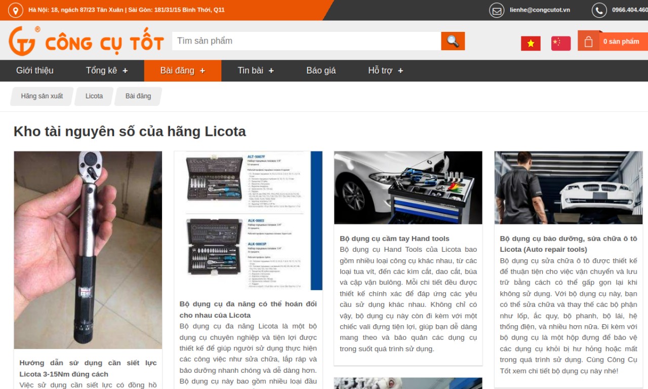The width and height of the screenshot is (648, 389).
Task: Switch language with China flag
Action: click(561, 44)
